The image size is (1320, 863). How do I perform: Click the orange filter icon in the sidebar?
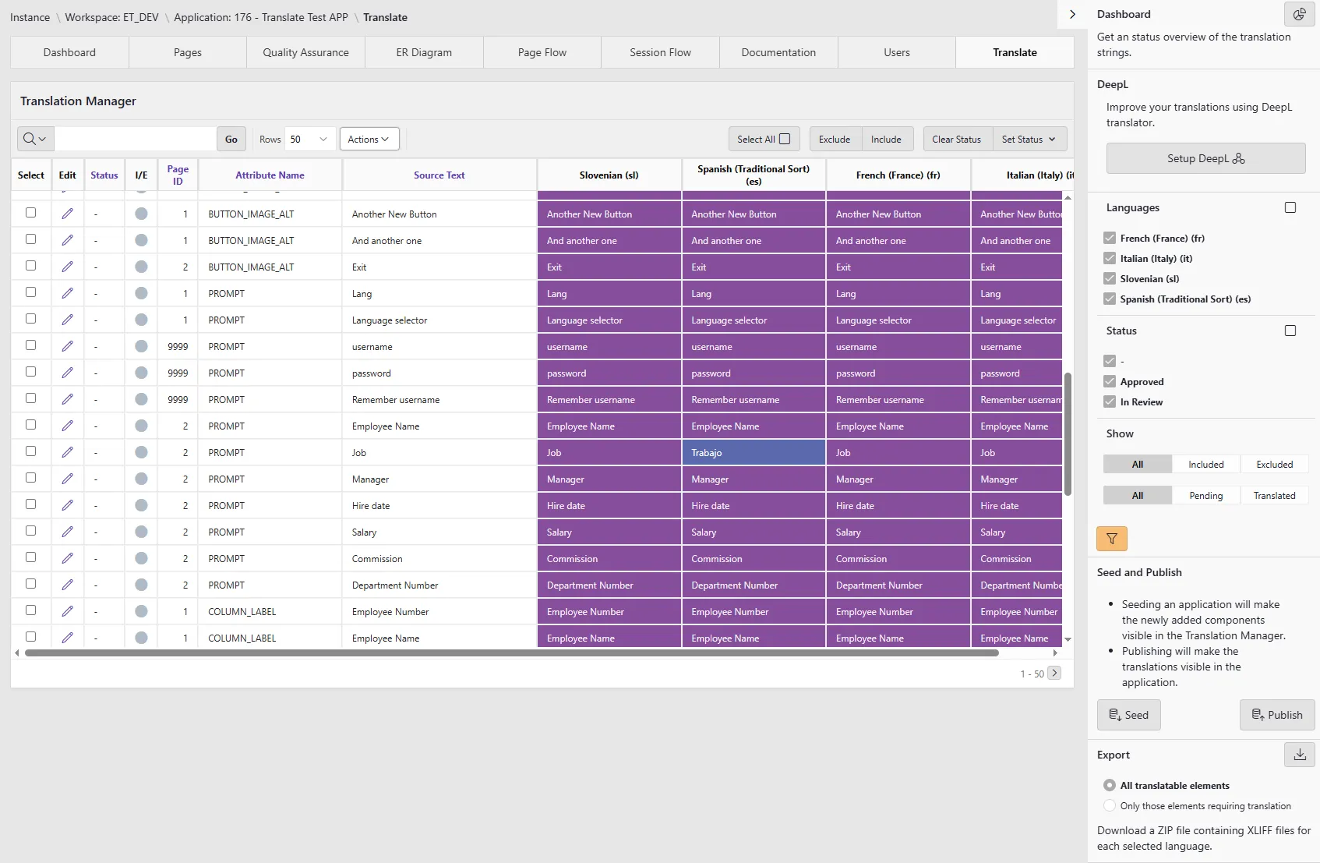coord(1111,538)
